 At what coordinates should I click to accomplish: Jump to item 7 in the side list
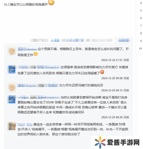coord(141,26)
